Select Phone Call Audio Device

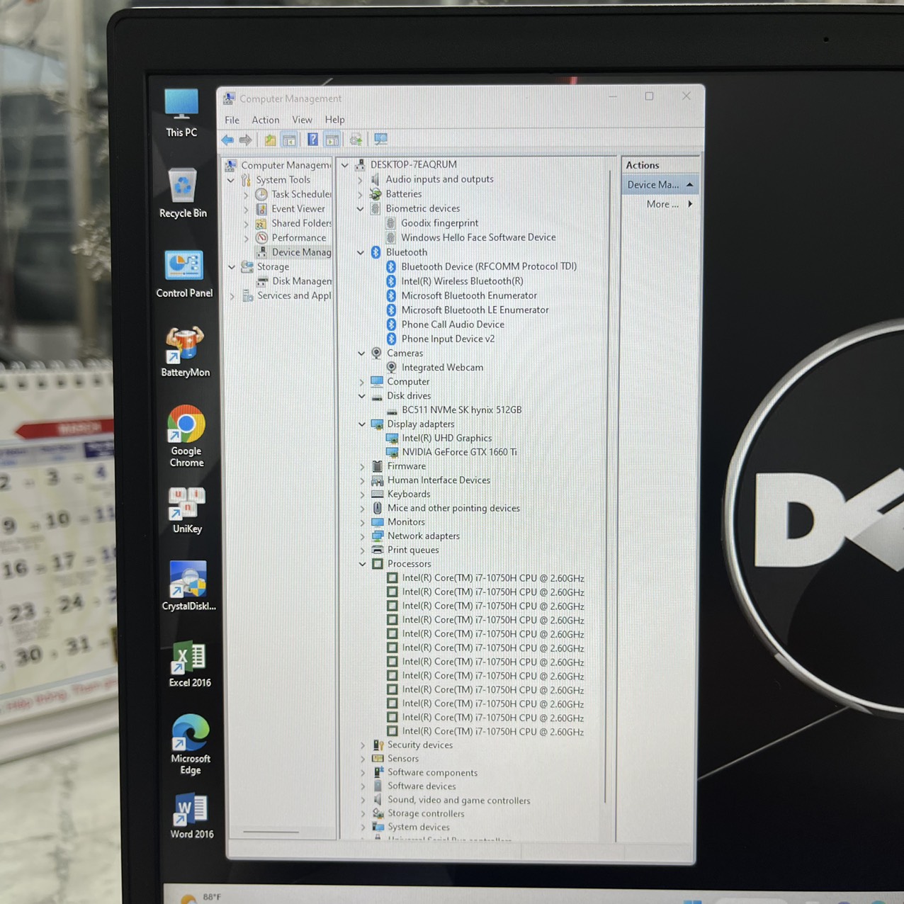[x=453, y=324]
